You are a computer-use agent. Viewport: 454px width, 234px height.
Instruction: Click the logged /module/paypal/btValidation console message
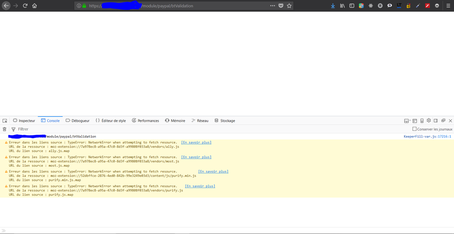pos(52,136)
